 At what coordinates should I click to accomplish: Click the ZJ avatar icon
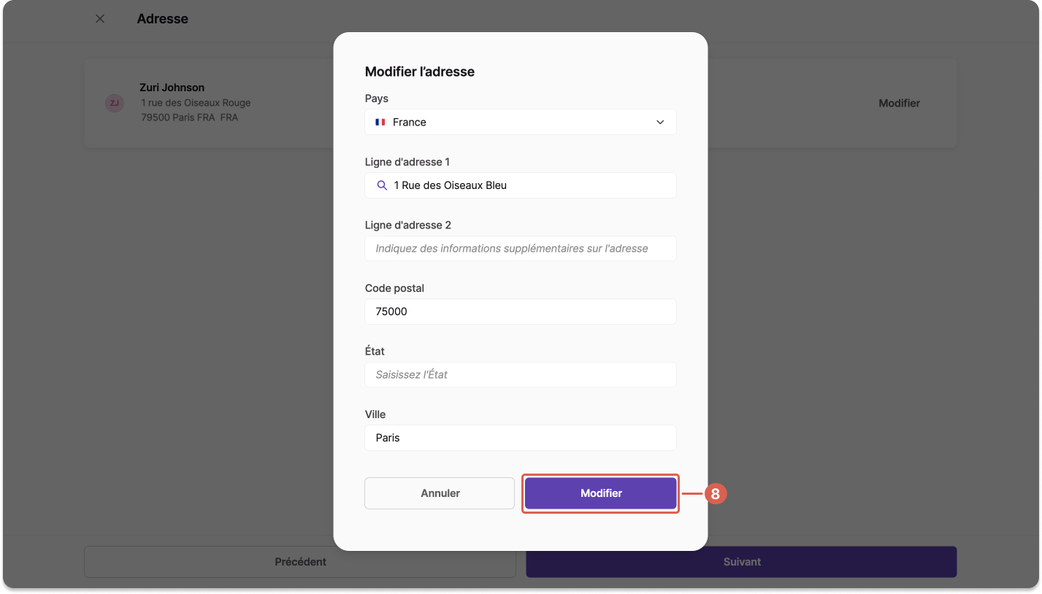[x=114, y=103]
